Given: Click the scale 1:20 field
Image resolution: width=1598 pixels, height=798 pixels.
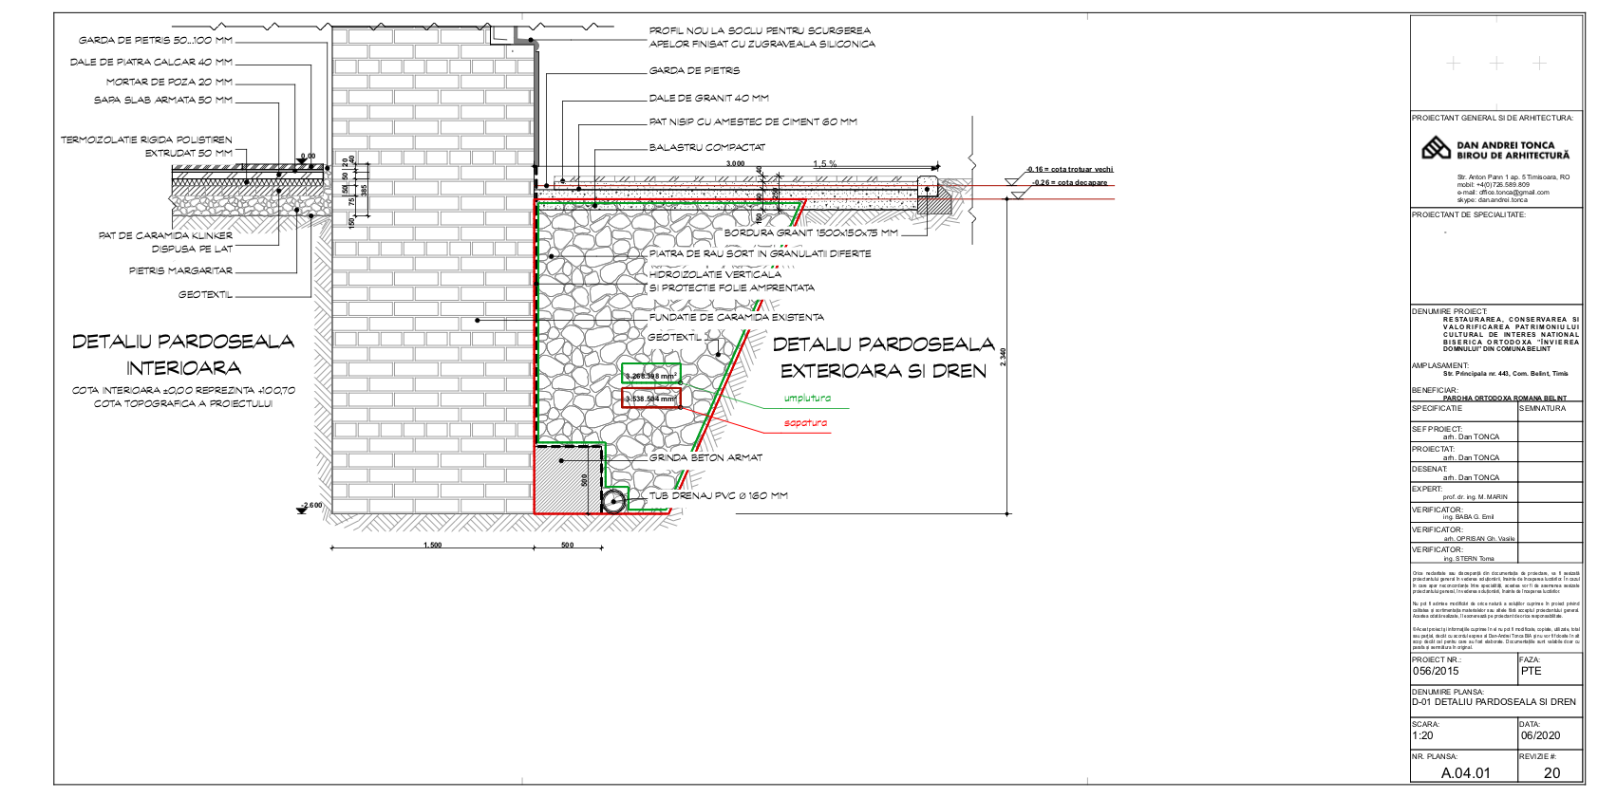Looking at the screenshot, I should pyautogui.click(x=1422, y=735).
